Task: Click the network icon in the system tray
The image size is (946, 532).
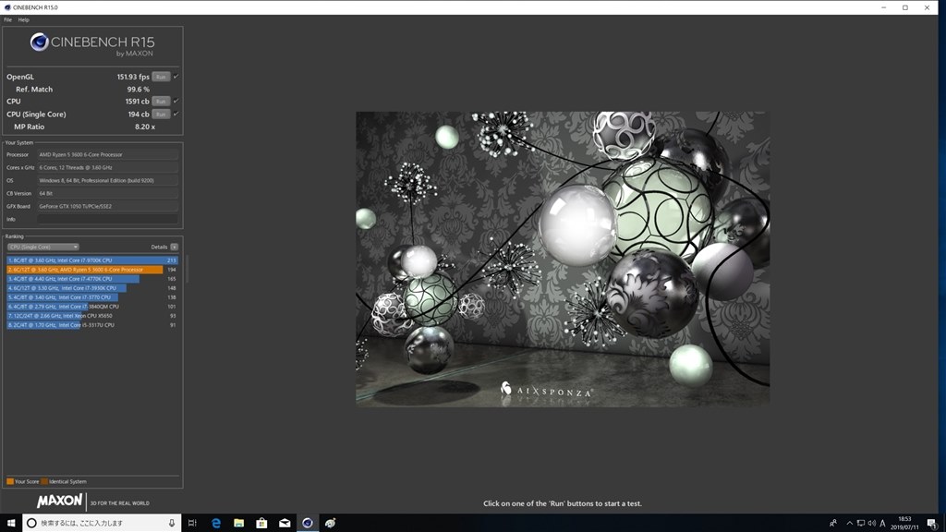Action: 861,523
